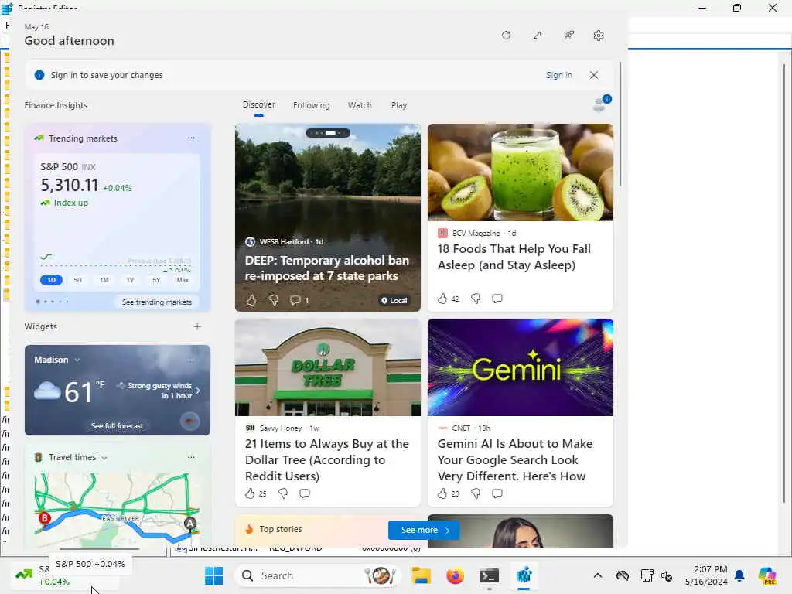The height and width of the screenshot is (594, 792).
Task: Add a widget with plus icon
Action: click(x=197, y=326)
